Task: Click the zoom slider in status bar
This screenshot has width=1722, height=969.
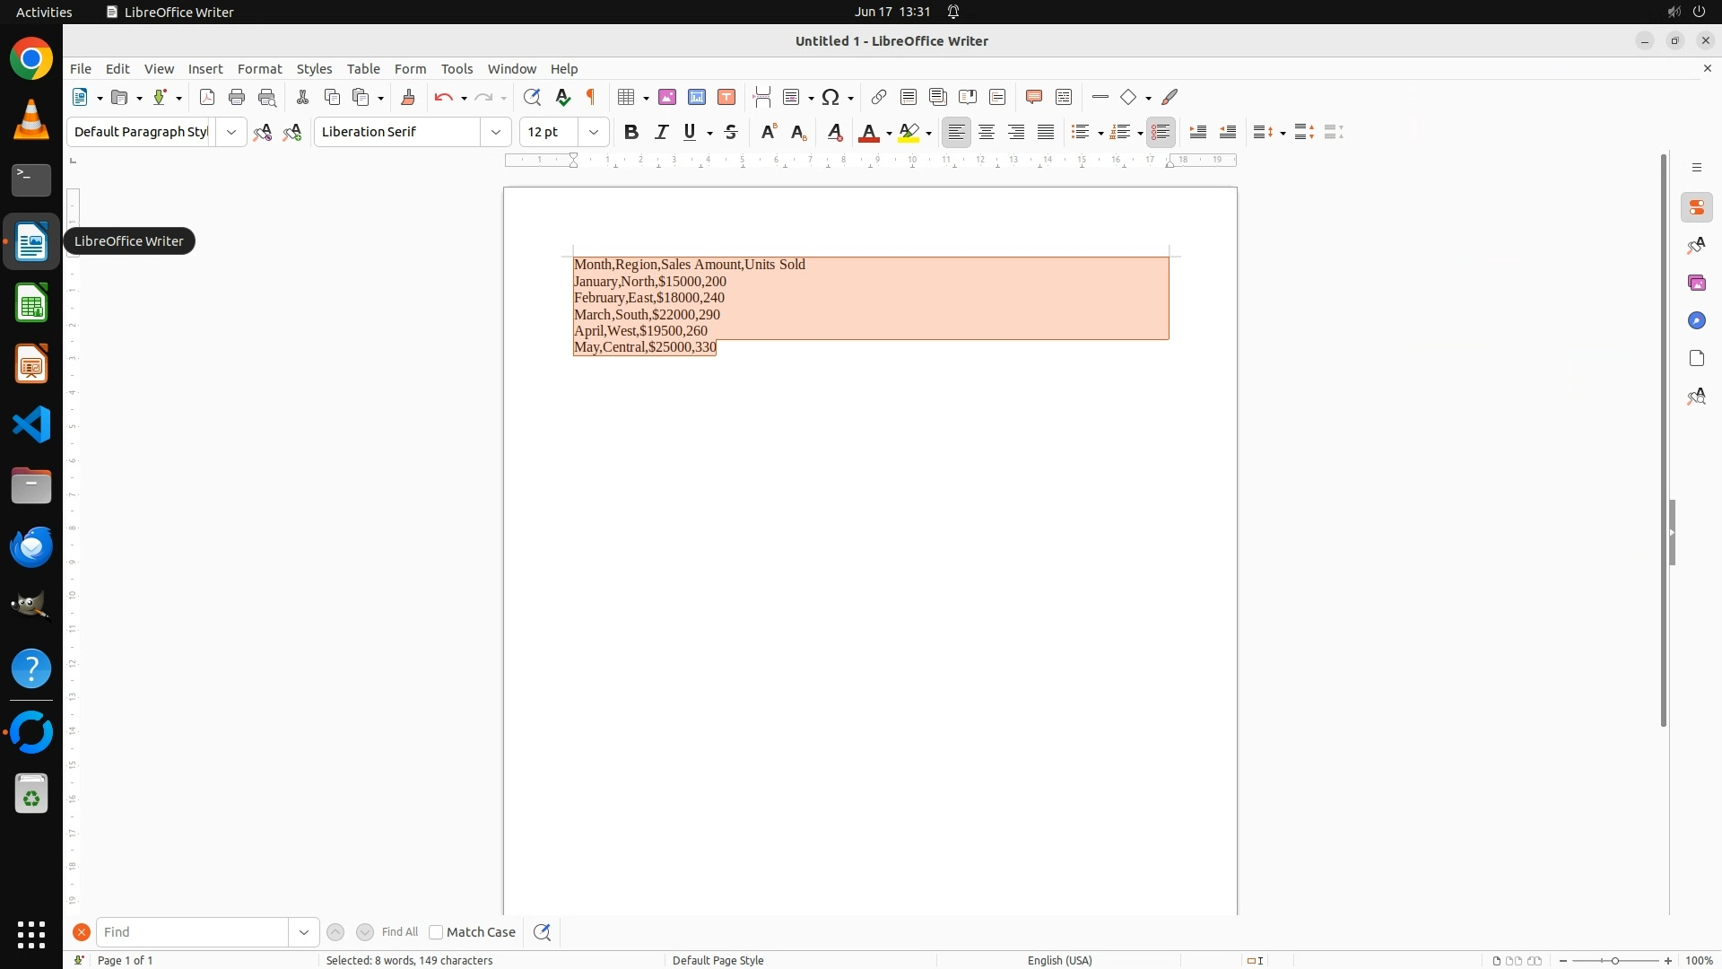Action: click(x=1614, y=960)
